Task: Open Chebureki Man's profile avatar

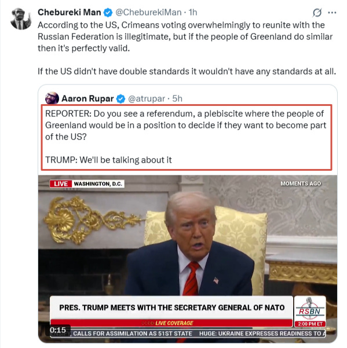Action: [21, 19]
